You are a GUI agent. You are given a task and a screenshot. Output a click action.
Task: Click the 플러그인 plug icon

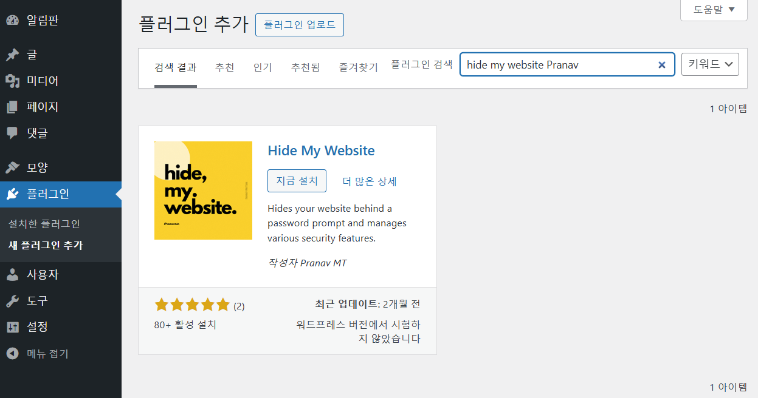(13, 194)
